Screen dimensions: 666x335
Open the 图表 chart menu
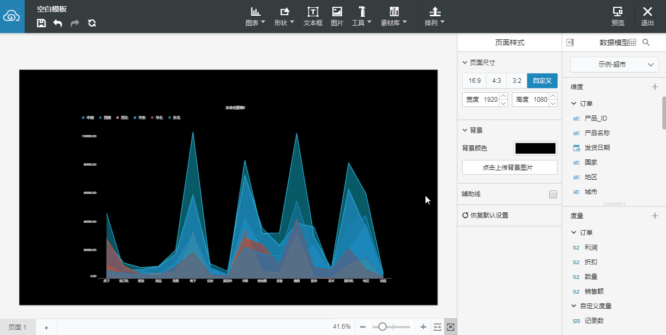coord(255,16)
